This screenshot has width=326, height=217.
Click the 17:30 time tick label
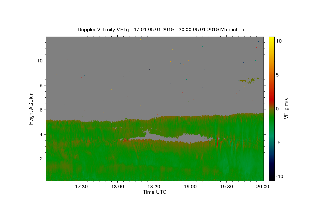(81, 187)
